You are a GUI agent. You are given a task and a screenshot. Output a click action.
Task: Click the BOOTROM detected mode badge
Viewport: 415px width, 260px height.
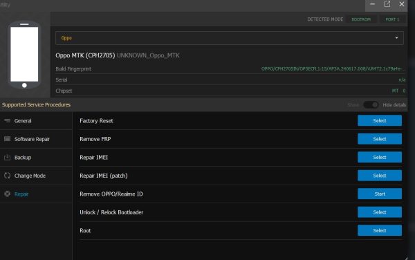(x=361, y=19)
